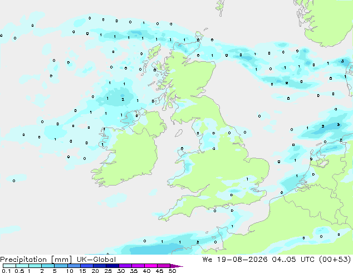
Task: Pick the 35–40 mm violet legend swatch
Action: click(138, 266)
